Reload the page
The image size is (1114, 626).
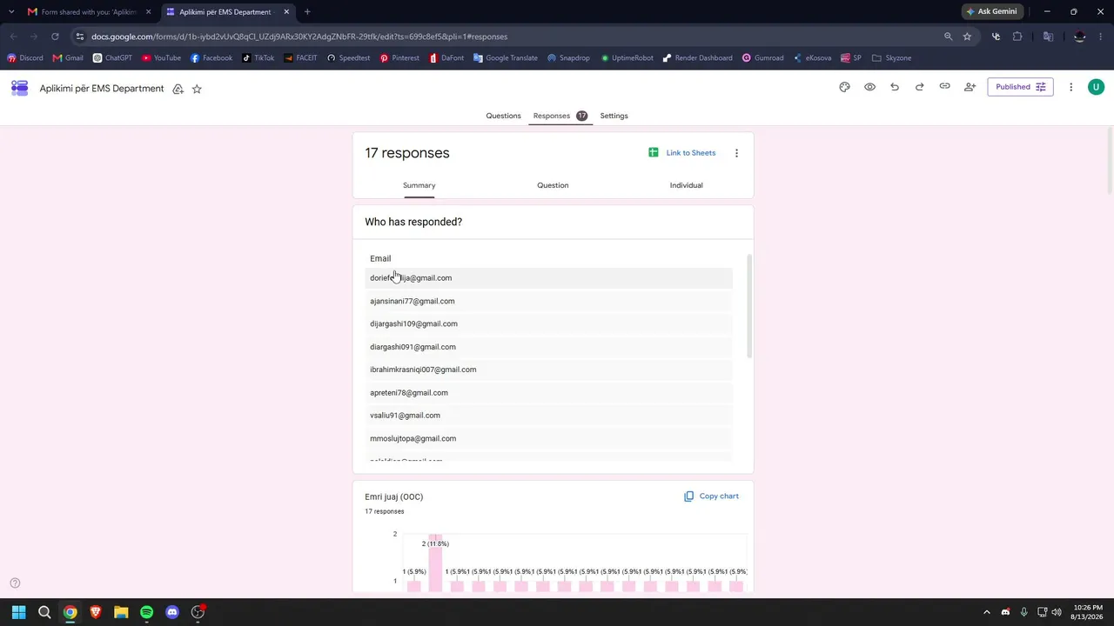click(55, 37)
